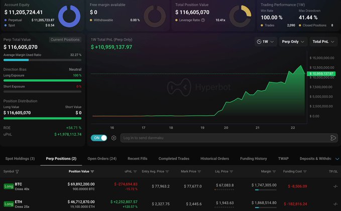This screenshot has height=211, width=341.
Task: Click the Average Margin Used Ratio bar
Action: 42,60
